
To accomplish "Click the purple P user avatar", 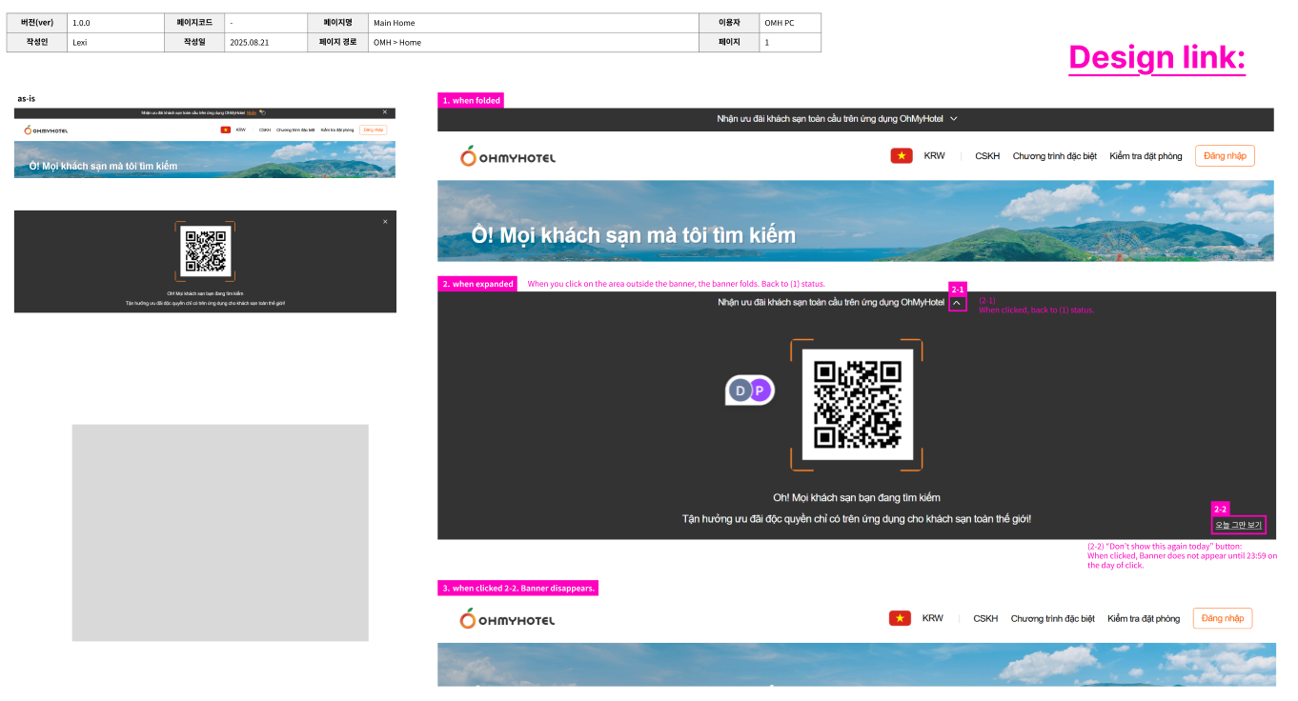I will (x=760, y=391).
